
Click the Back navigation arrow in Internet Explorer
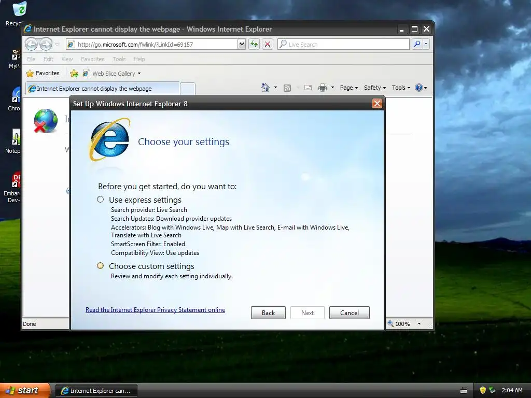coord(31,44)
